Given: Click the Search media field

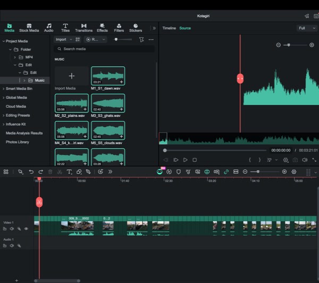Looking at the screenshot, I should [104, 49].
